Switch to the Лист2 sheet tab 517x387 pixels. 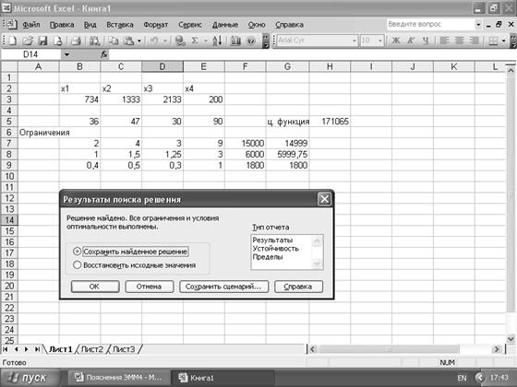pyautogui.click(x=92, y=349)
